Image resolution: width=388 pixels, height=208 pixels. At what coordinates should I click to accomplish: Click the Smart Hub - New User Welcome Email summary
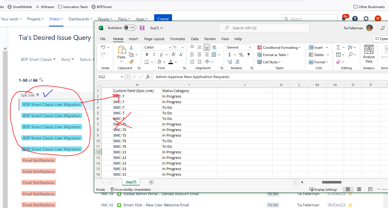click(156, 205)
